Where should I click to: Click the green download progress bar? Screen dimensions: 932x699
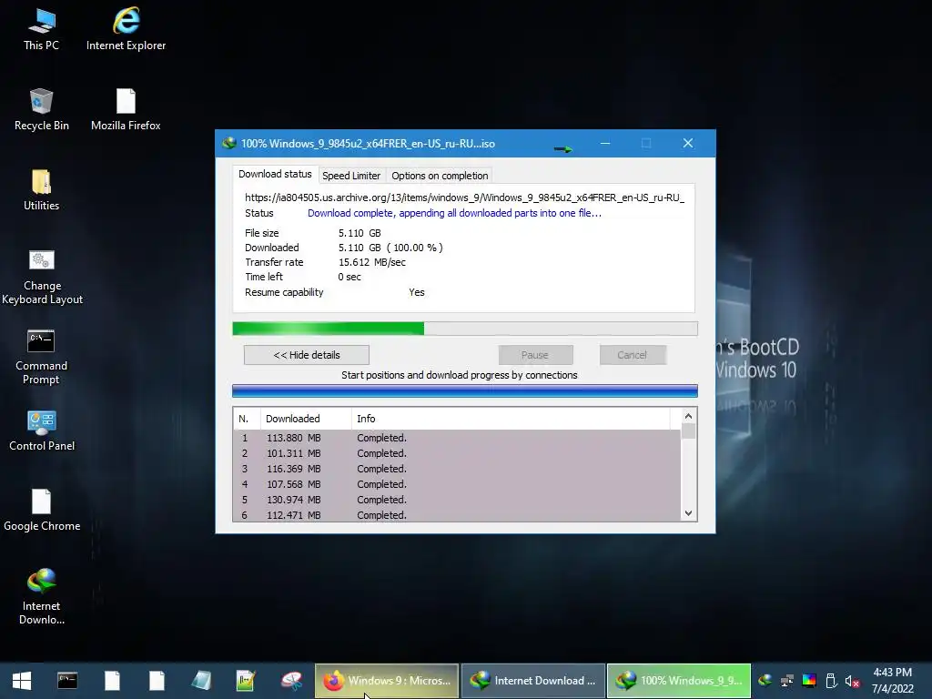[465, 328]
